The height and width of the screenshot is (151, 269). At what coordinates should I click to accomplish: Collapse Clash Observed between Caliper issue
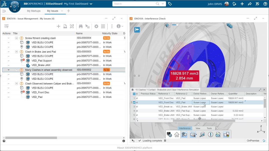pyautogui.click(x=17, y=83)
